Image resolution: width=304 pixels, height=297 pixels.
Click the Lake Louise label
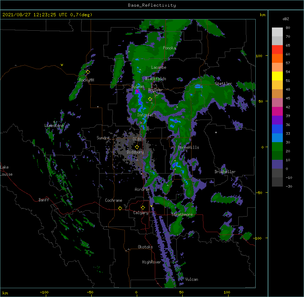click(6, 171)
